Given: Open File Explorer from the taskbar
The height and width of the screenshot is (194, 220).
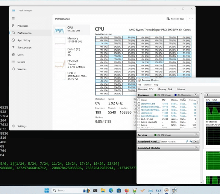Looking at the screenshot, I should pyautogui.click(x=103, y=190).
